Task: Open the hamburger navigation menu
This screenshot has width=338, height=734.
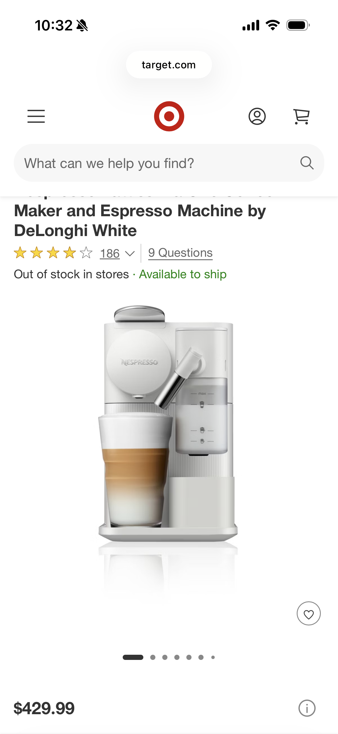Action: pos(36,116)
